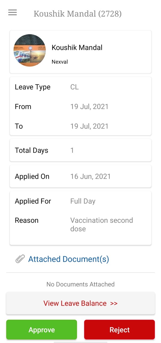Tap the Applied On date 16 Jun, 2021
Viewport: 161px width, 343px height.
coord(90,176)
